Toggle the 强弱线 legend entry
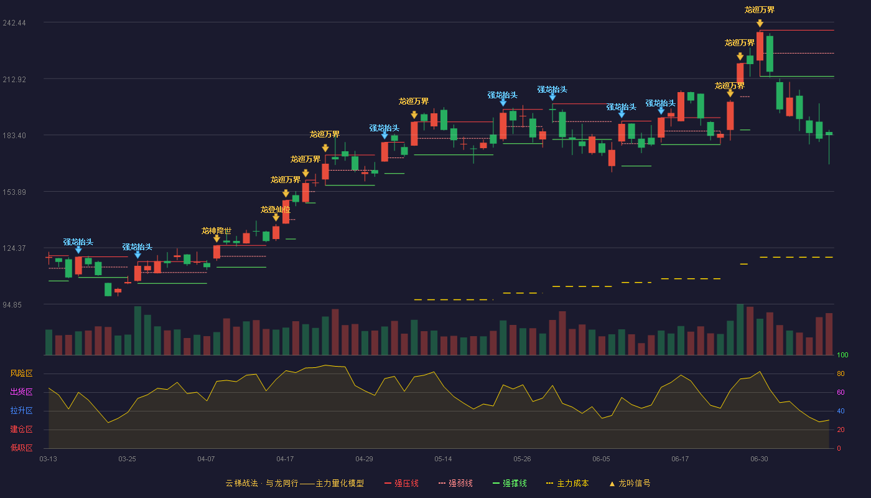 [x=455, y=483]
